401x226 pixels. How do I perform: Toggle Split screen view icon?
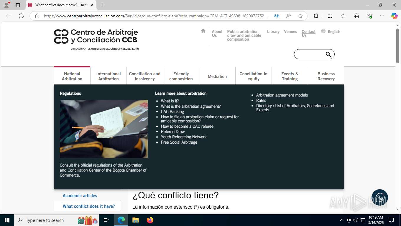tap(330, 16)
